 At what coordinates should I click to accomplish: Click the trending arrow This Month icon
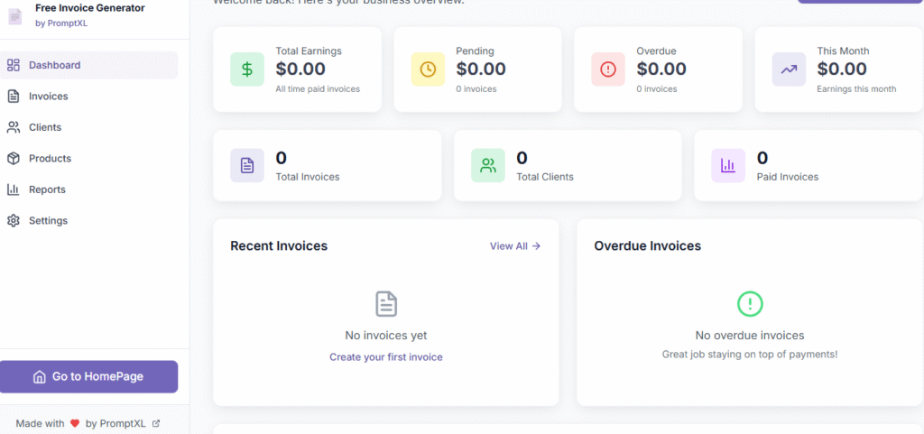[x=789, y=69]
